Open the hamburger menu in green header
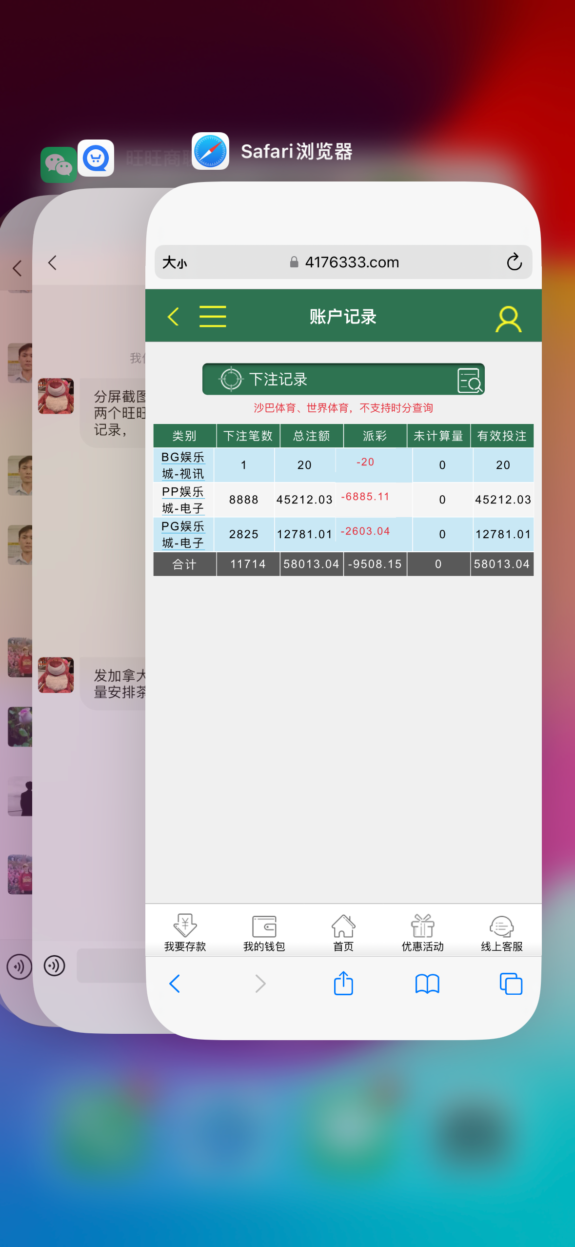The image size is (575, 1247). (213, 317)
